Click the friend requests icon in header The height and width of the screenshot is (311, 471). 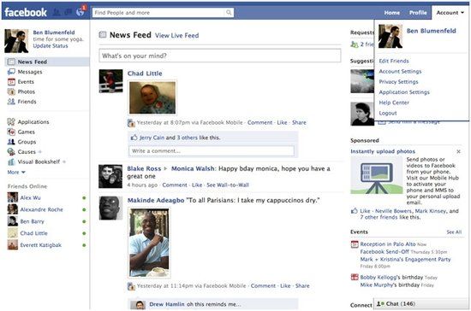pos(57,12)
